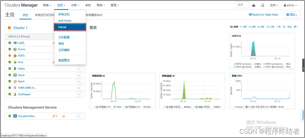This screenshot has height=138, width=305.
Task: Open the 群集 menu
Action: click(x=47, y=5)
